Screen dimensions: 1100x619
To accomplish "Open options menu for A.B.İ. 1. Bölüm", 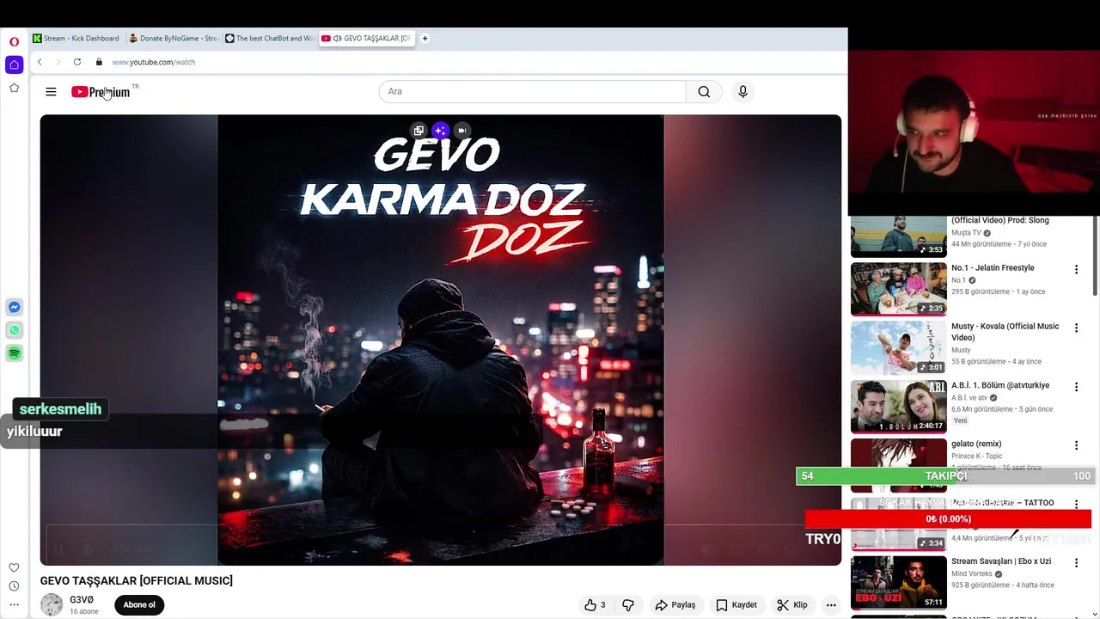I will pos(1076,387).
